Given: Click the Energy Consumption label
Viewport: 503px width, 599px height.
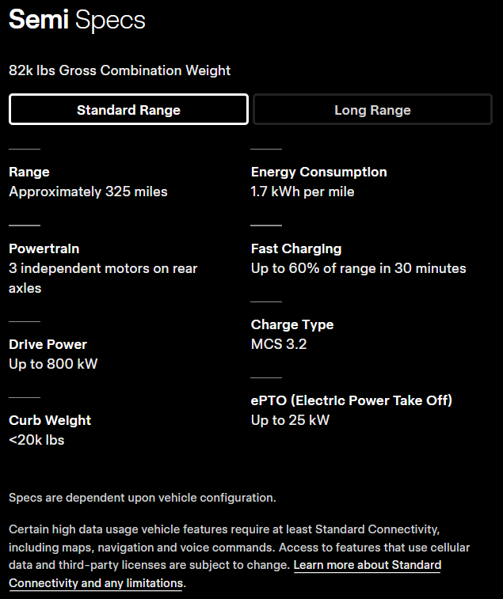Looking at the screenshot, I should 318,172.
